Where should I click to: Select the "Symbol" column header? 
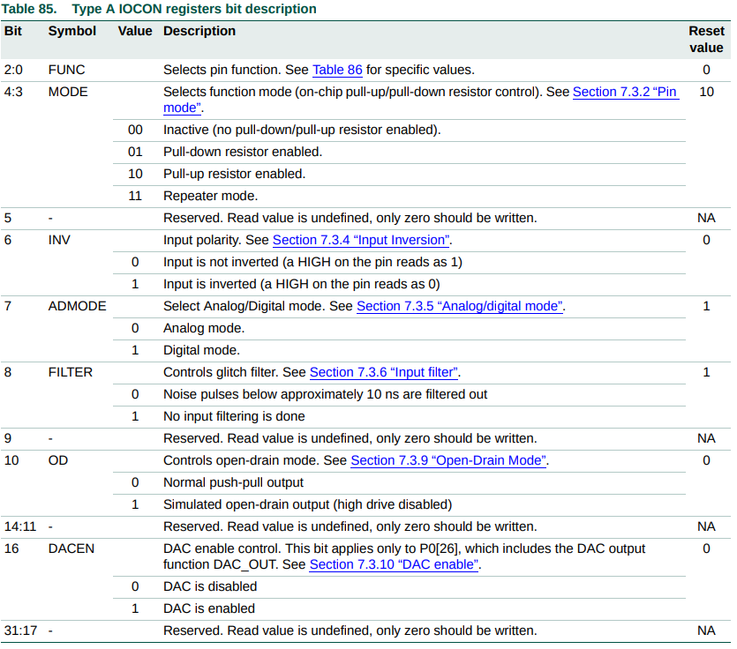(71, 31)
